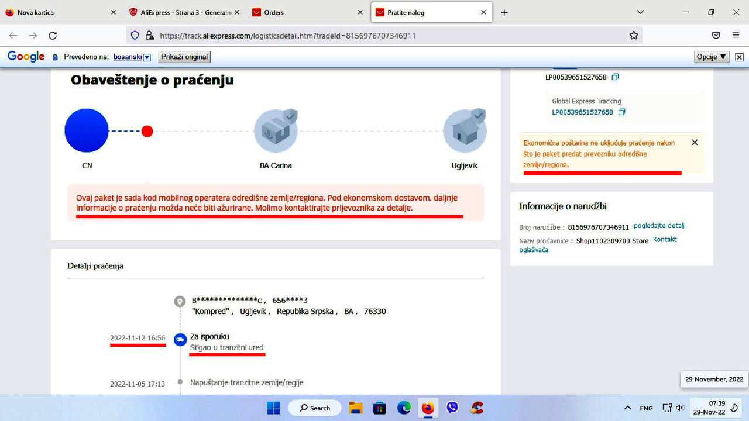
Task: Click the BA Carina customs package icon
Action: click(276, 130)
